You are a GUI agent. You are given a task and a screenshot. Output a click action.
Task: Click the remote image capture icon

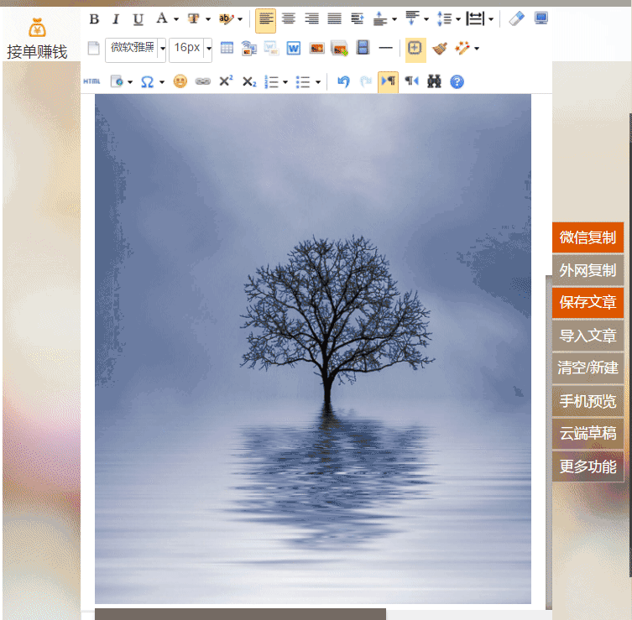pyautogui.click(x=249, y=49)
